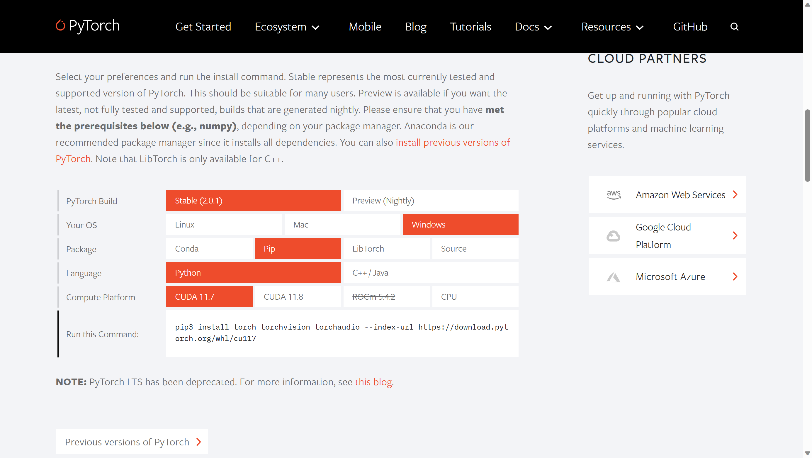812x458 pixels.
Task: Click the 'Compute Platform' row label
Action: [x=101, y=297]
